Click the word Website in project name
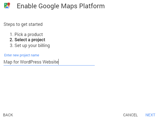The image size is (161, 124). [x=50, y=62]
